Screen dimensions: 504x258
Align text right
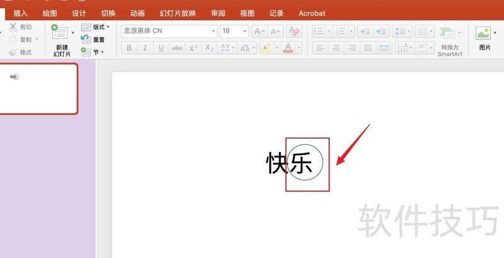352,48
